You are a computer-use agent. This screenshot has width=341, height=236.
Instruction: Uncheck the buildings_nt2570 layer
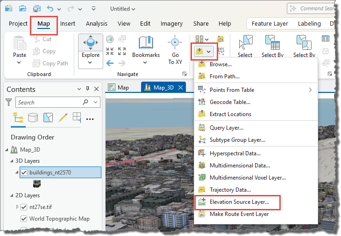[x=24, y=173]
